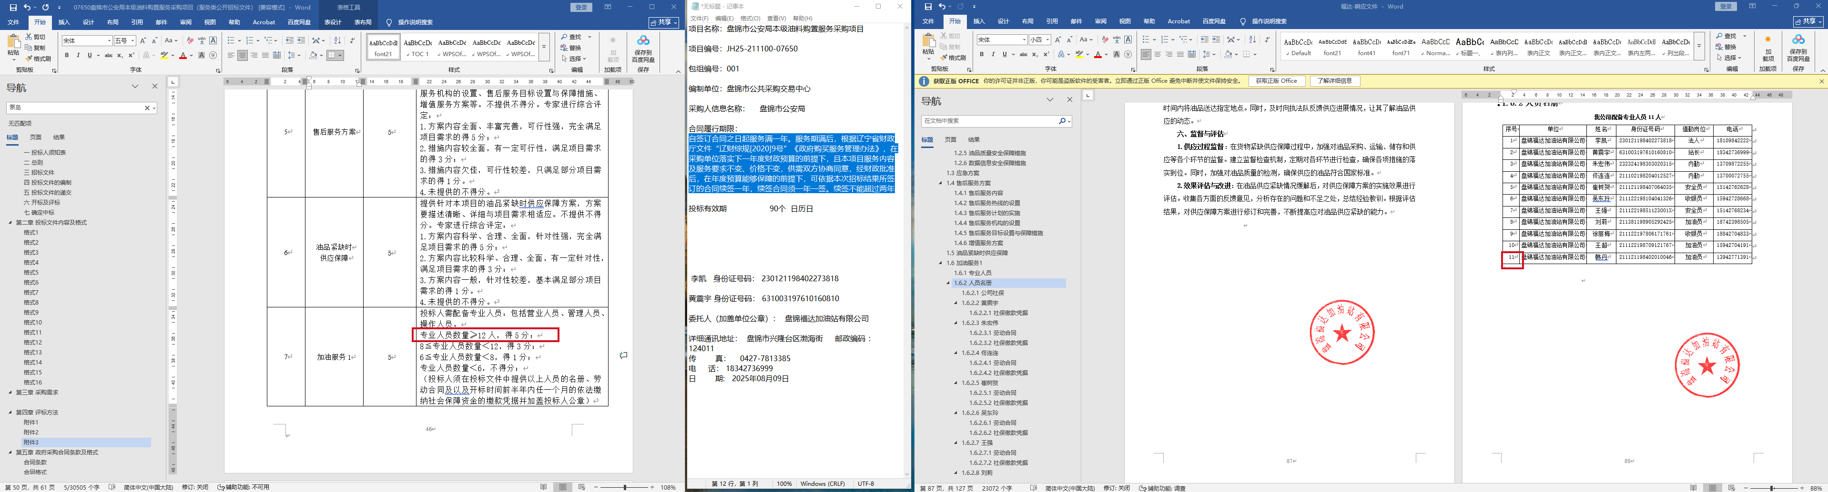Screen dimensions: 1828x492
Task: Click 了解详细信息 button in warning bar
Action: (1335, 81)
